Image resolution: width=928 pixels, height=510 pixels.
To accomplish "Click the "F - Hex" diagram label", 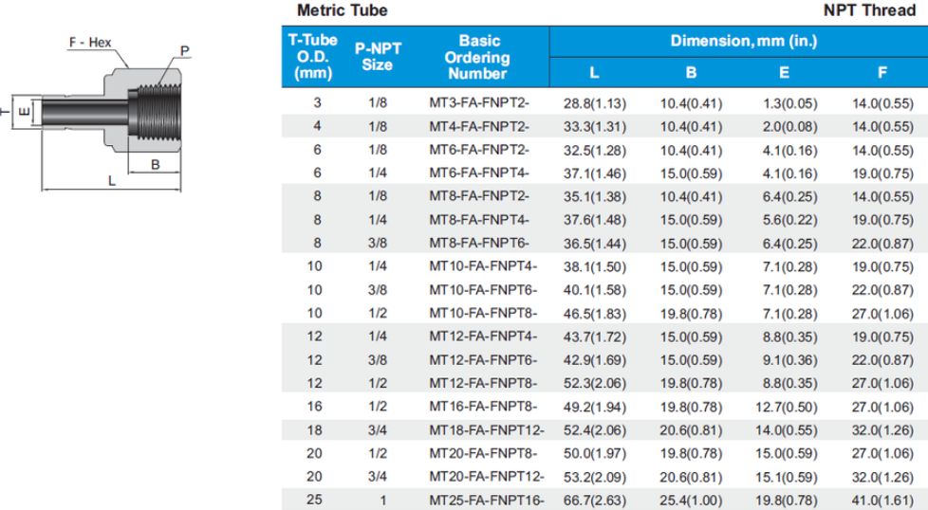I will (90, 43).
